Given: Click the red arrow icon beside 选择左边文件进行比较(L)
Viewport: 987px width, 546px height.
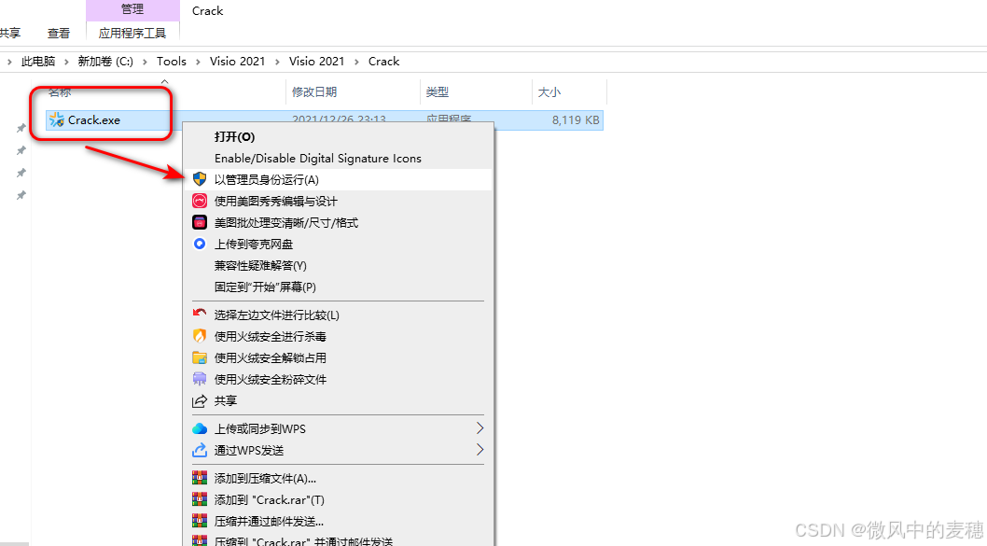Looking at the screenshot, I should tap(200, 315).
